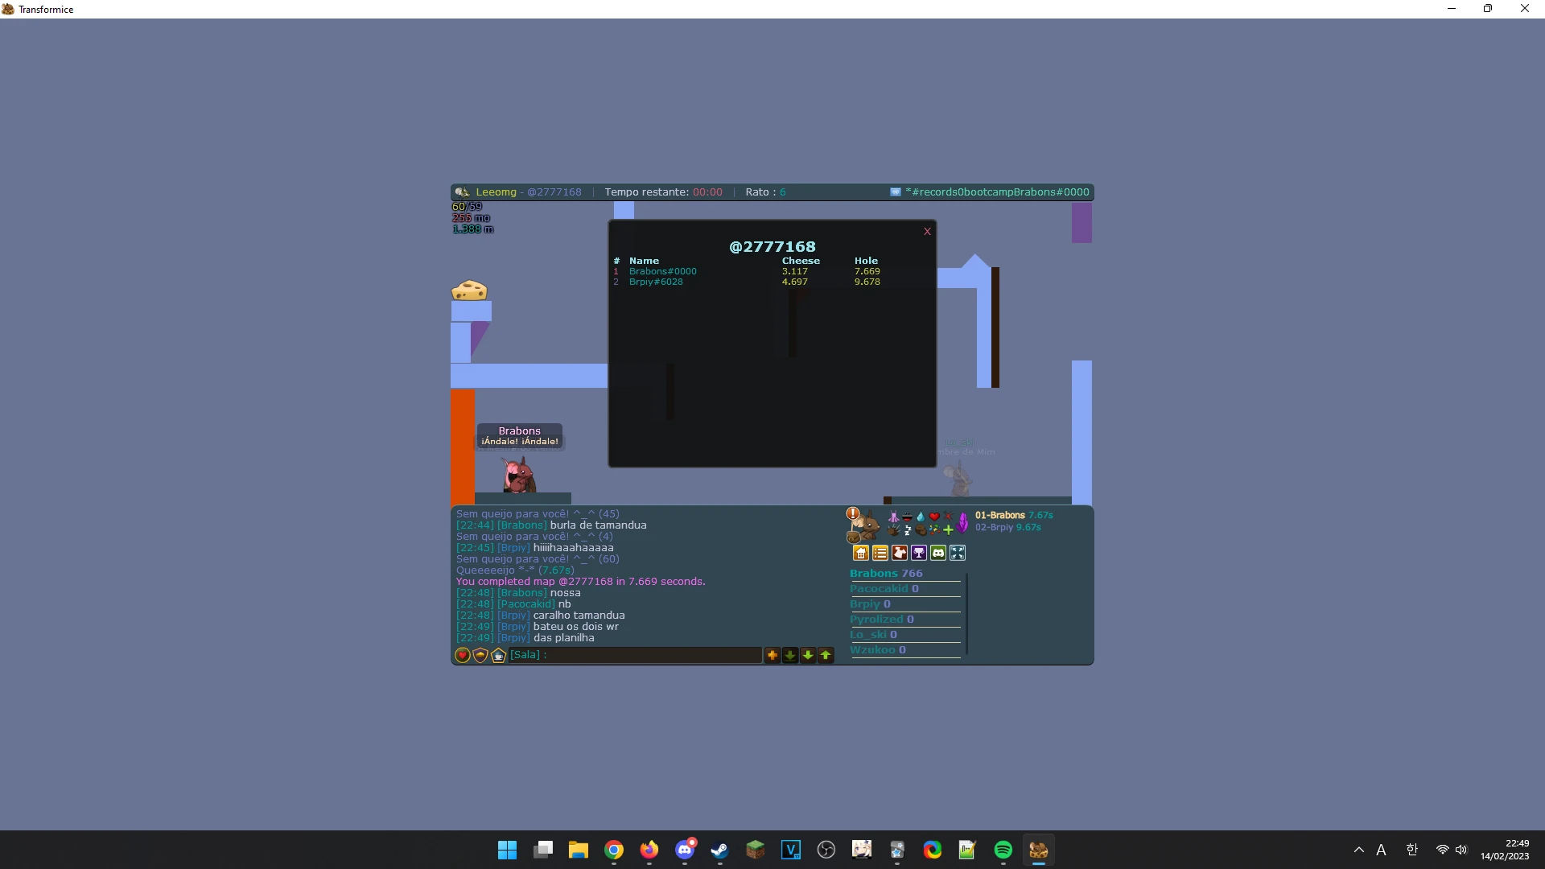The height and width of the screenshot is (869, 1545).
Task: Click room name #records0bootcampBrabons#0000
Action: [997, 192]
